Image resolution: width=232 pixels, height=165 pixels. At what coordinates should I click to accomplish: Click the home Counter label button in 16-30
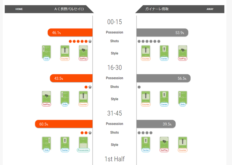pos(84,105)
